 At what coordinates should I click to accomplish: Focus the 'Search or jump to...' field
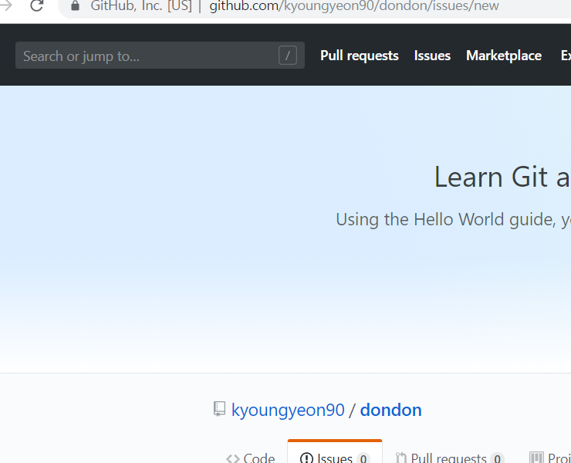[160, 56]
